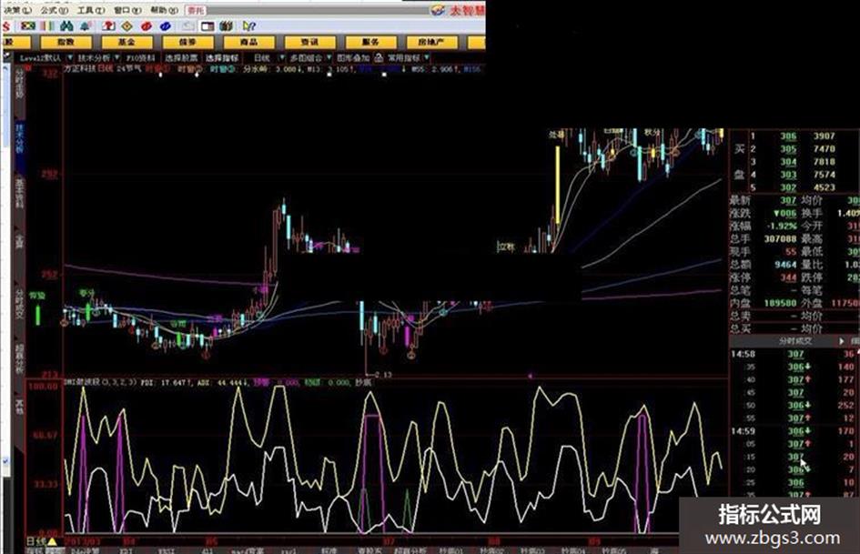Click the buy level 5 volume 4523
This screenshot has width=860, height=554.
coord(825,187)
